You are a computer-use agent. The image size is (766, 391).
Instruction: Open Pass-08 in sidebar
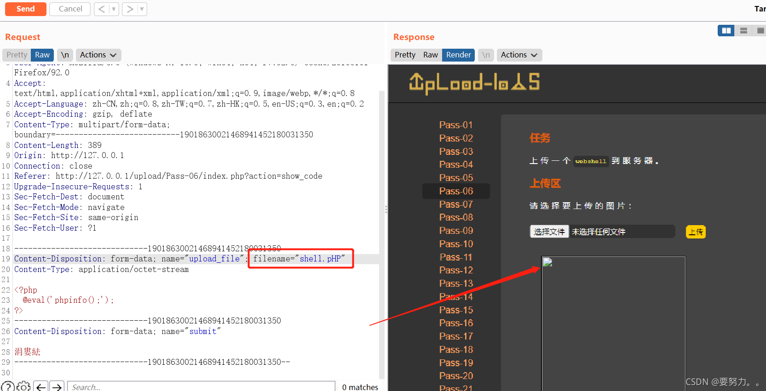pyautogui.click(x=456, y=217)
